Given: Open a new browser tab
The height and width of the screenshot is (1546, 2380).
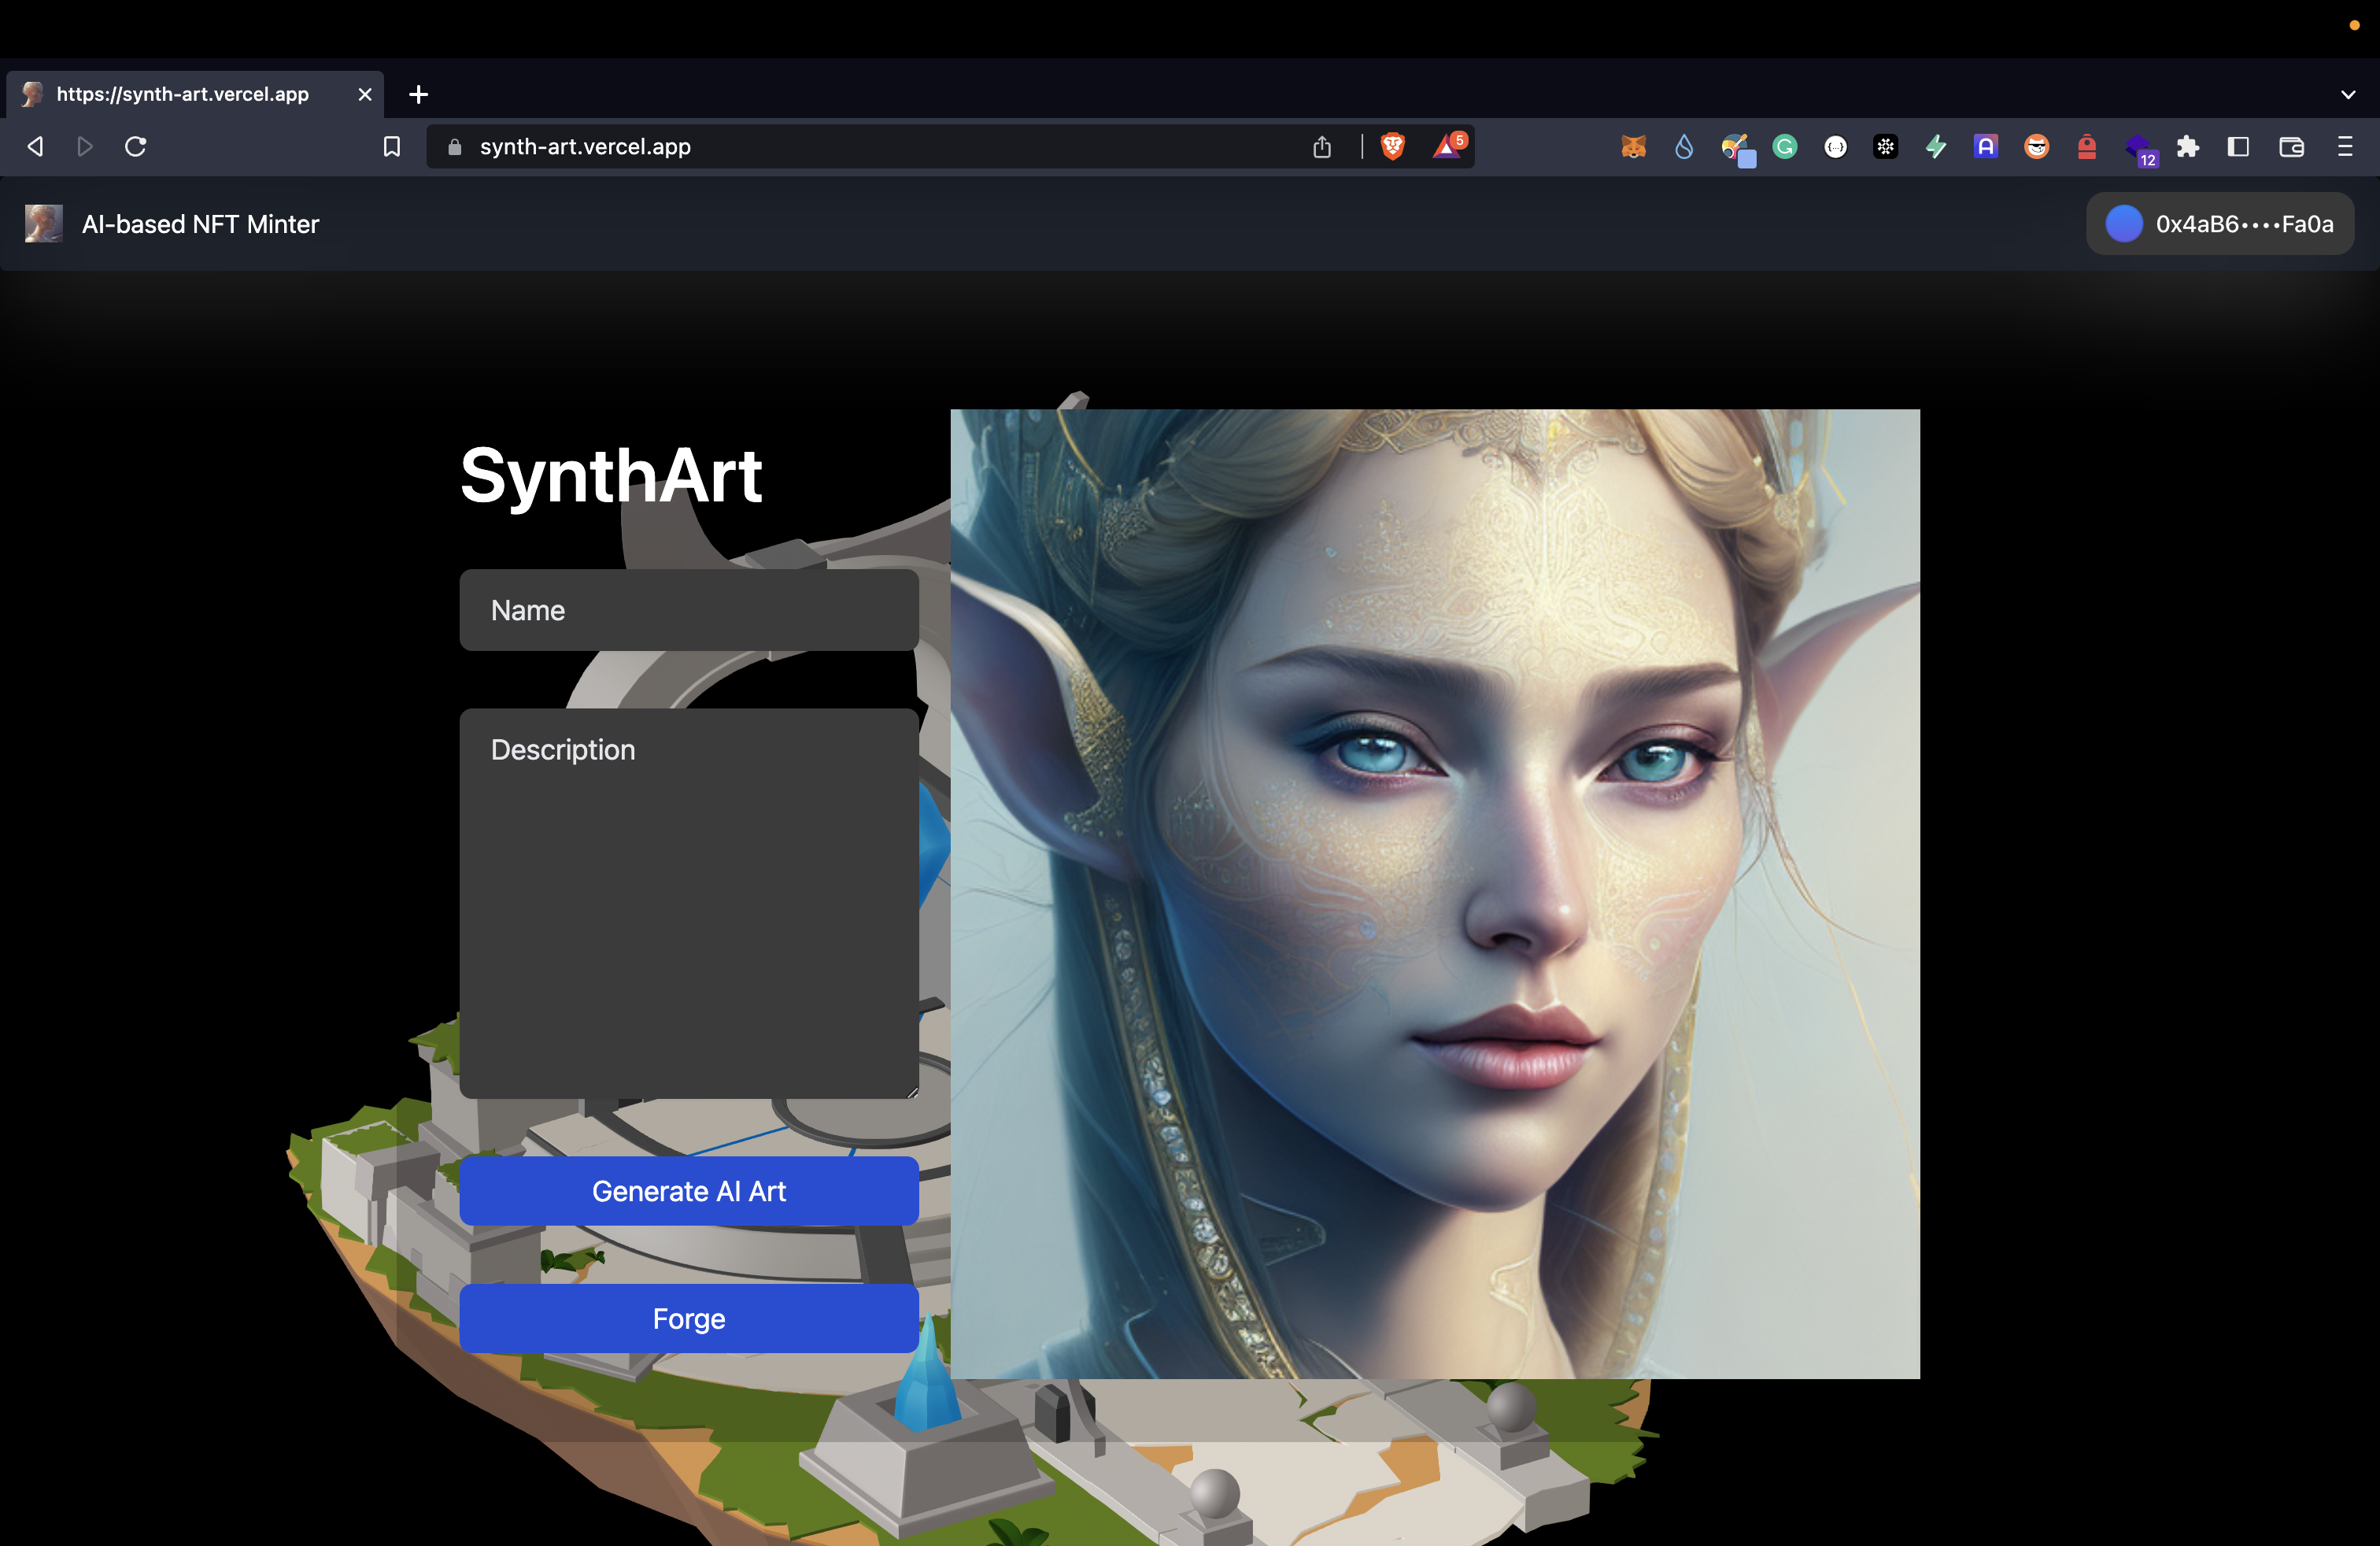Looking at the screenshot, I should click(x=419, y=94).
